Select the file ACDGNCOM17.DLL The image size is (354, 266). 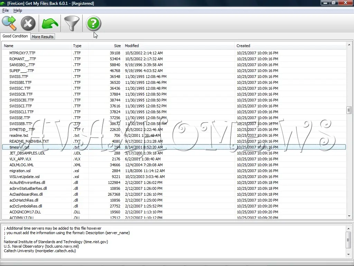(25, 212)
